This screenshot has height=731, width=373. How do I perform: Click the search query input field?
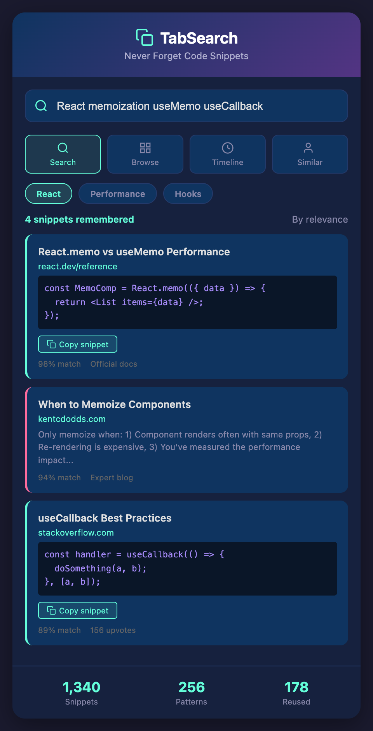tap(194, 106)
